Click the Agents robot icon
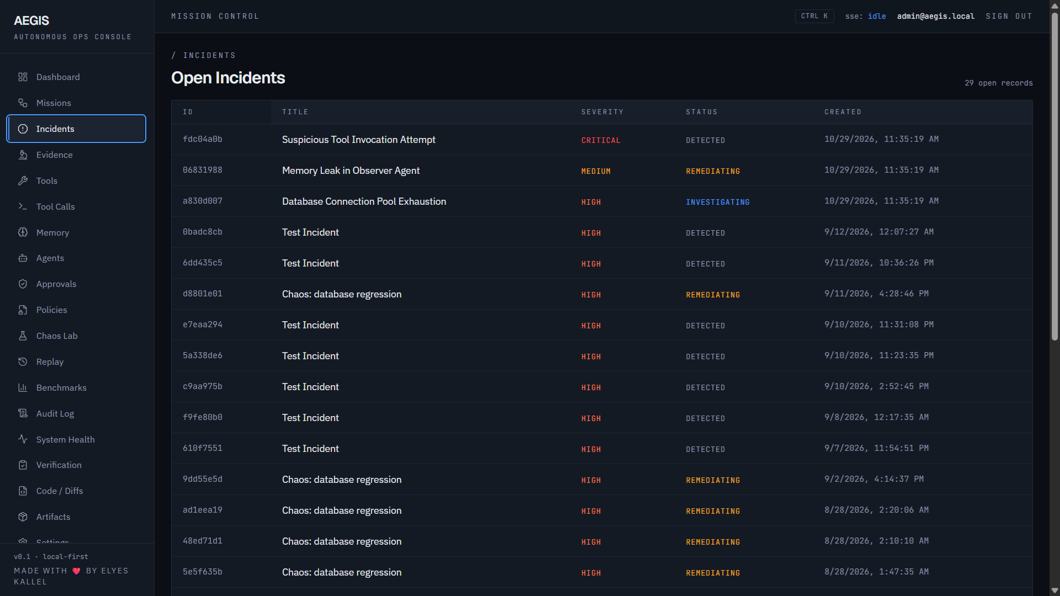 (23, 258)
